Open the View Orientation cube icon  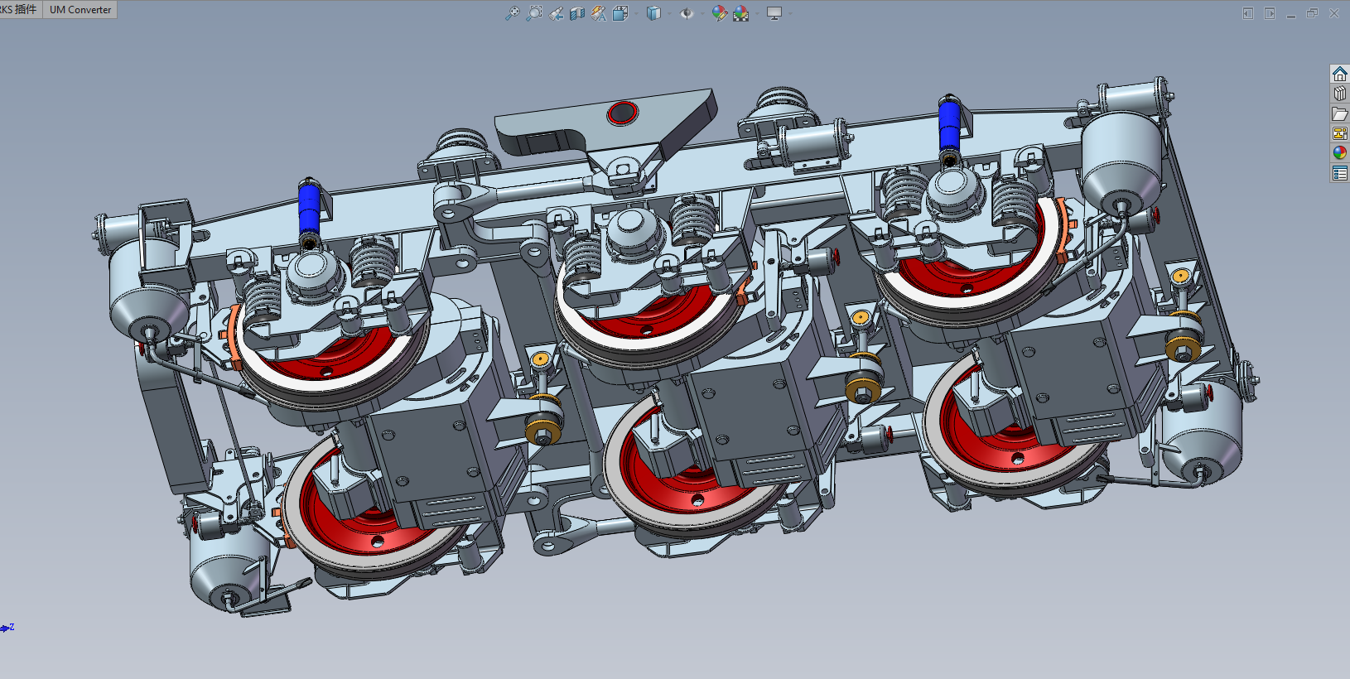pyautogui.click(x=620, y=13)
